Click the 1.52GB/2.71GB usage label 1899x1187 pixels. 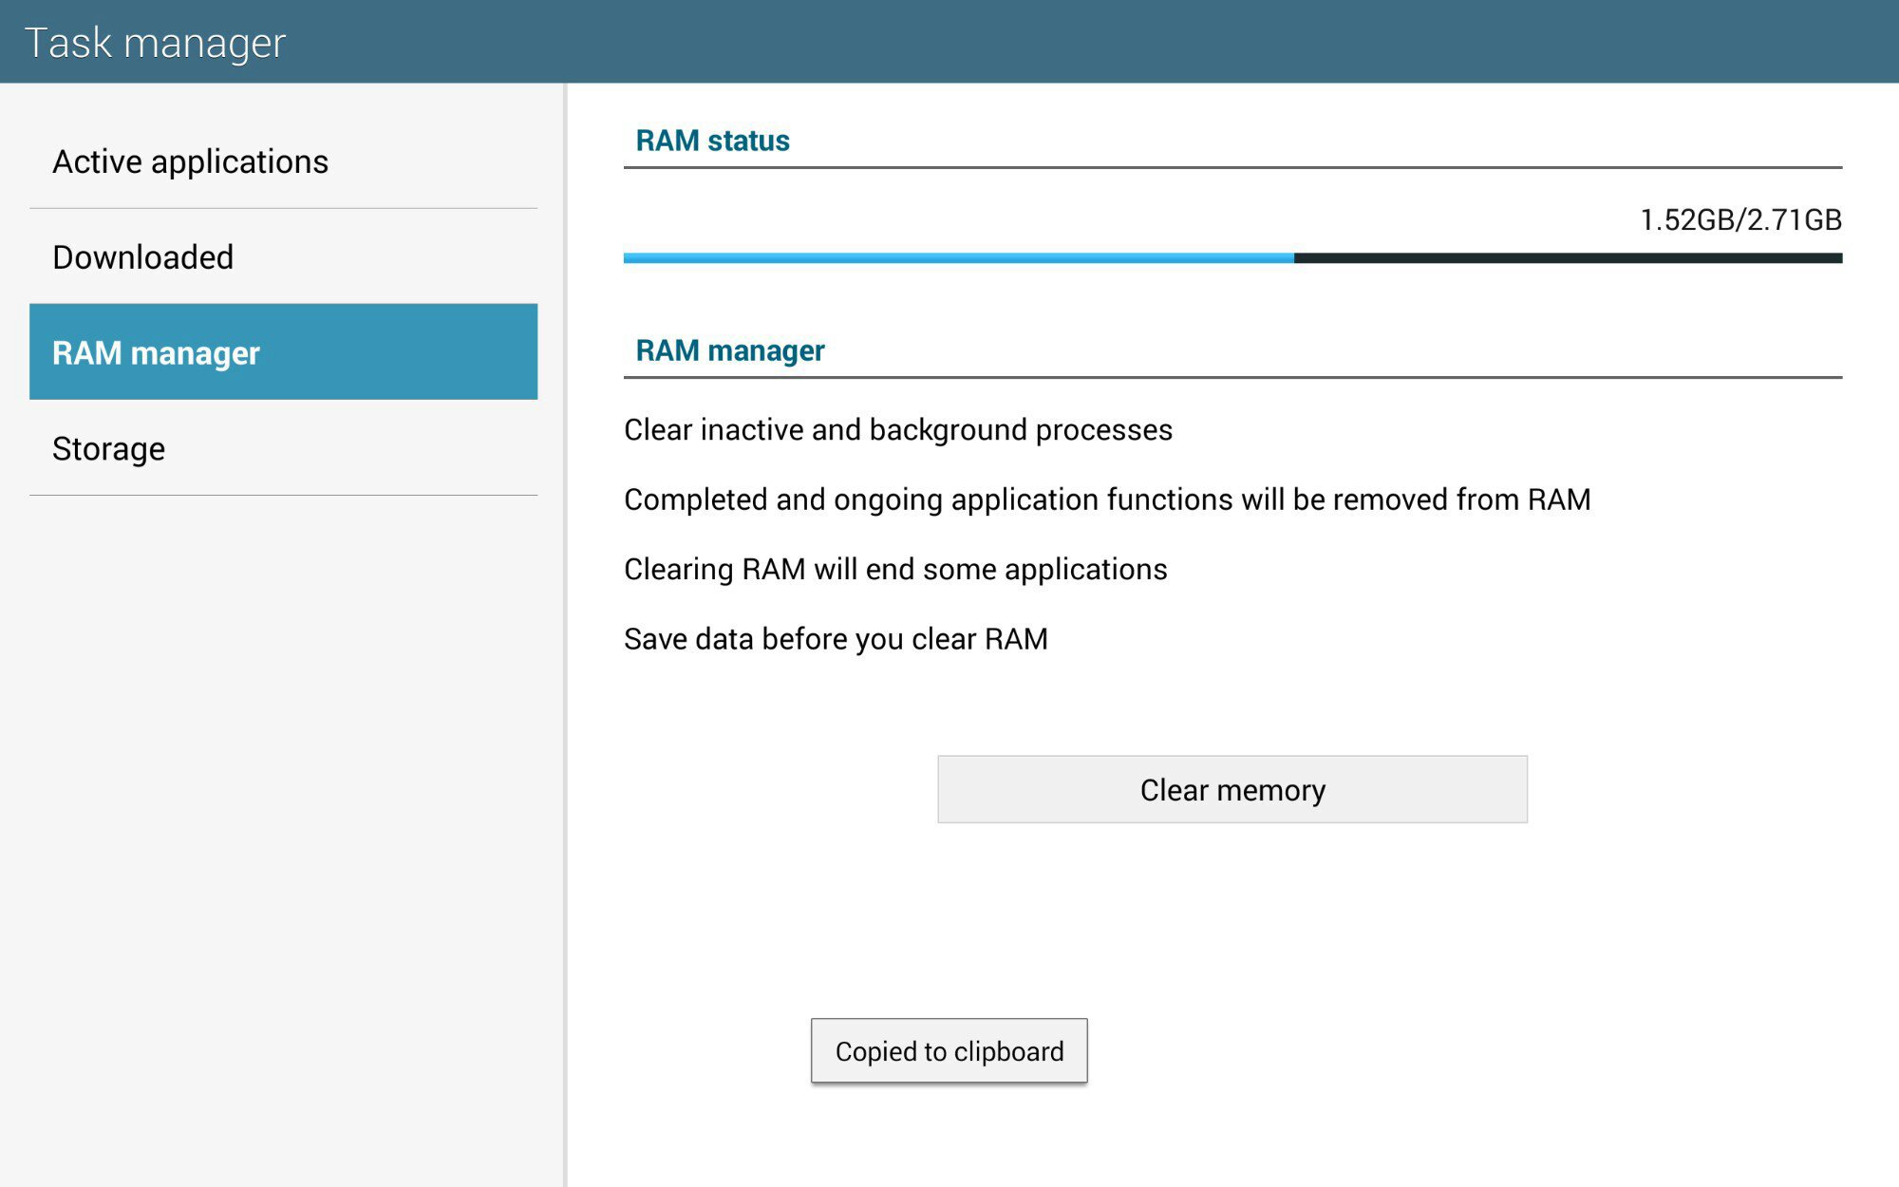pyautogui.click(x=1739, y=220)
